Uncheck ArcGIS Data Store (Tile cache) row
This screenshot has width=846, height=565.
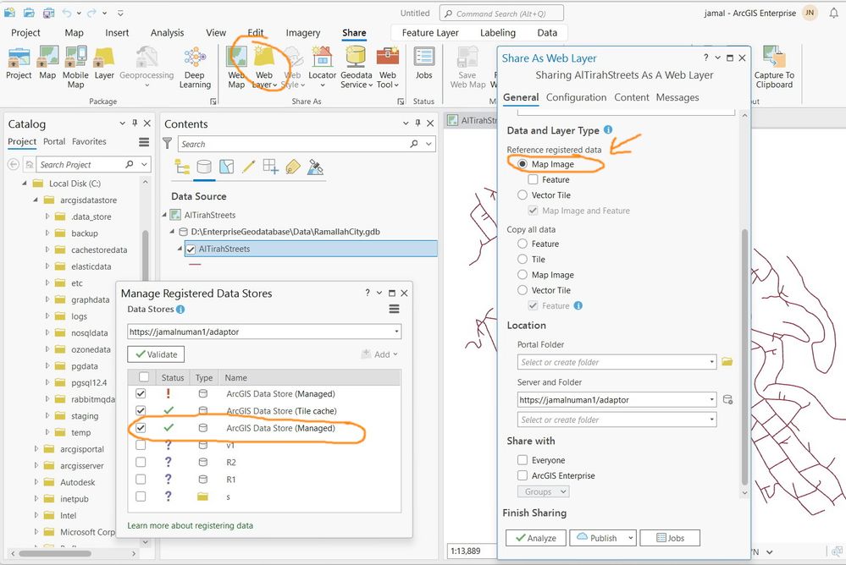[x=141, y=411]
